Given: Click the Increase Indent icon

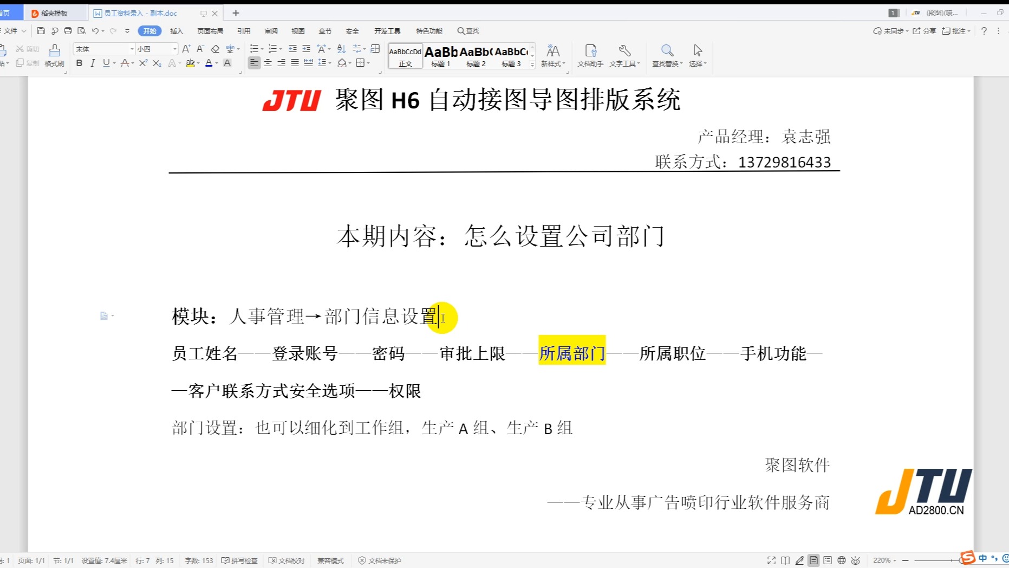Looking at the screenshot, I should click(x=307, y=49).
